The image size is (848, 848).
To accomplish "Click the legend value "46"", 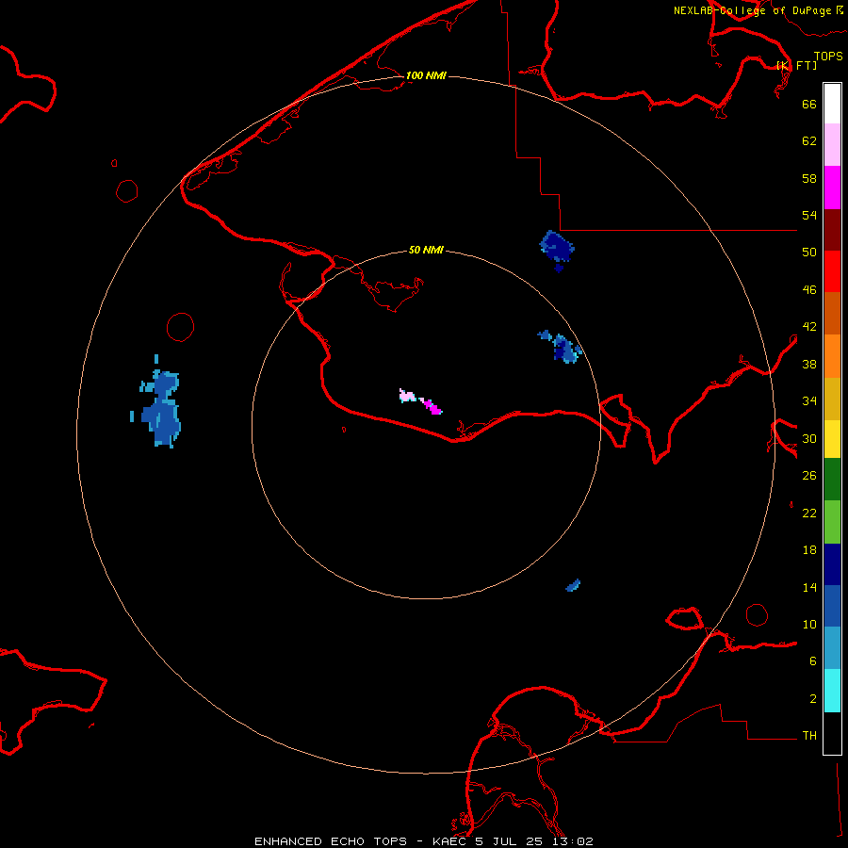I will pos(809,290).
